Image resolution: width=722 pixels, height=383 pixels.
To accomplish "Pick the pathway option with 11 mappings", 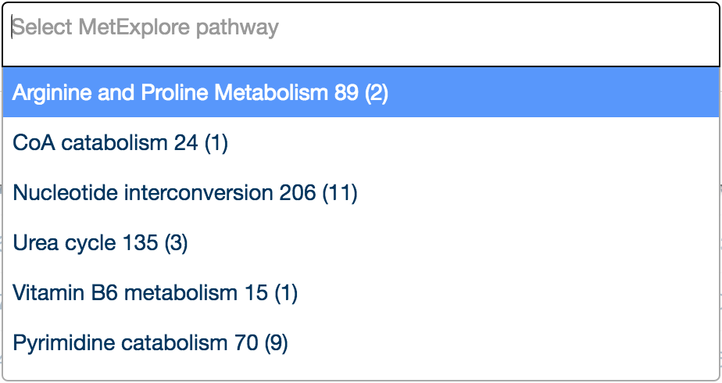I will coord(360,192).
